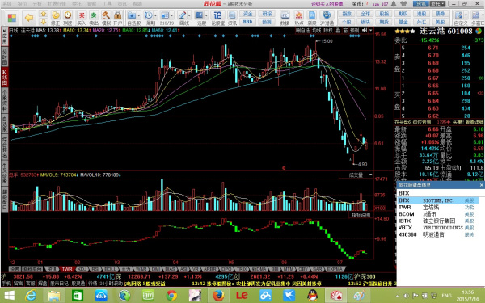
Task: Open Firefox from the Windows taskbar
Action: [218, 295]
